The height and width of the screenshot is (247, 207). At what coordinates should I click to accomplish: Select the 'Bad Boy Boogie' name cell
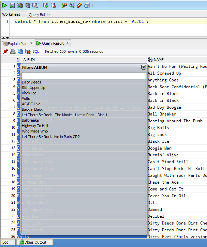click(177, 107)
